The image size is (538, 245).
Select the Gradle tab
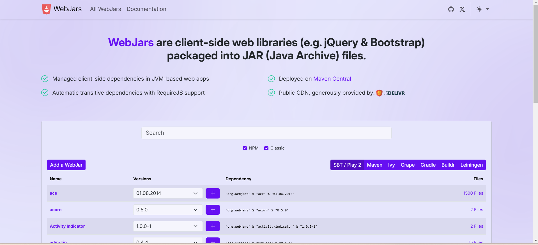[x=428, y=165]
